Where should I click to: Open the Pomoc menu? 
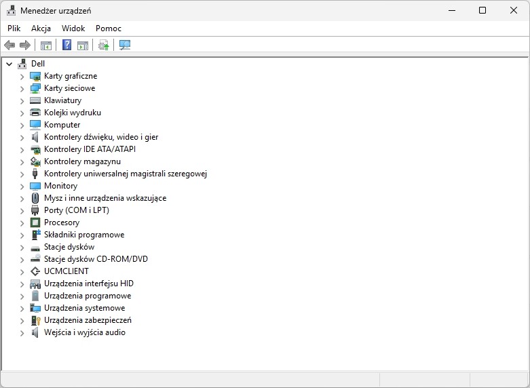tap(109, 28)
